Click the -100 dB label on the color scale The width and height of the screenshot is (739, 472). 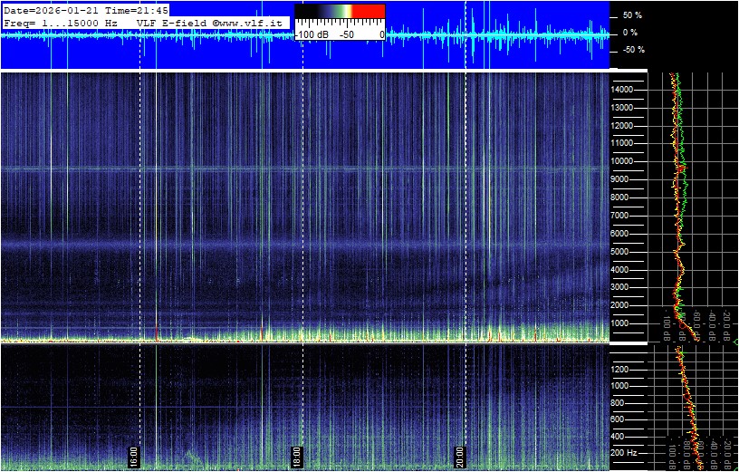point(312,34)
